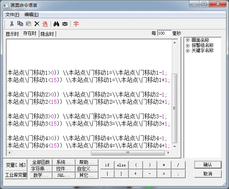Open the SQL... functions
Image resolution: width=229 pixels, height=189 pixels.
coord(64,175)
